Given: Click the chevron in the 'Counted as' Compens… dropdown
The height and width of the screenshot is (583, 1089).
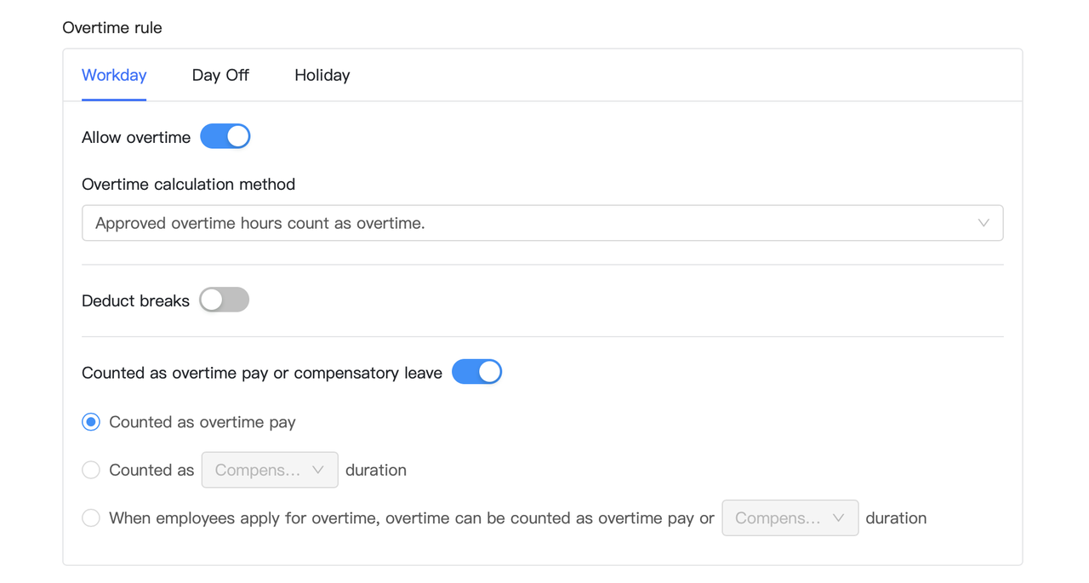Looking at the screenshot, I should point(318,470).
